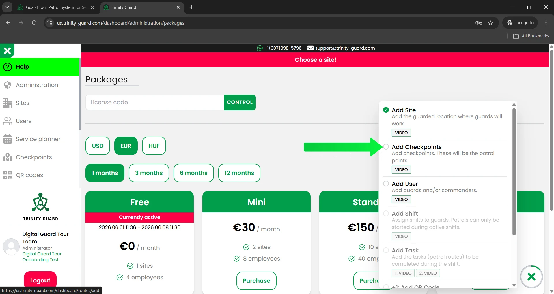Screen dimensions: 554x294
Task: Focus the License code input field
Action: [x=155, y=102]
